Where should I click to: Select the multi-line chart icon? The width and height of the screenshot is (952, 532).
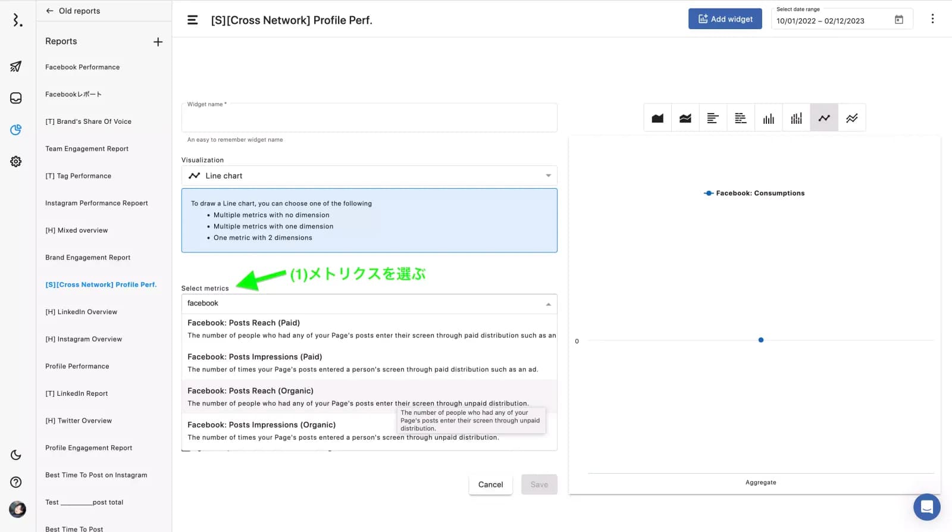click(x=852, y=118)
